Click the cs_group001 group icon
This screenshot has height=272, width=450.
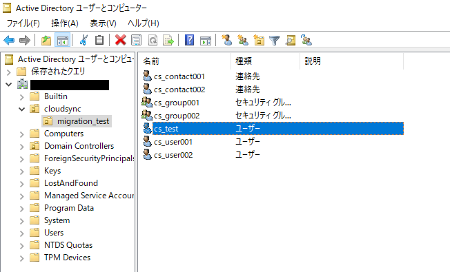coord(147,102)
